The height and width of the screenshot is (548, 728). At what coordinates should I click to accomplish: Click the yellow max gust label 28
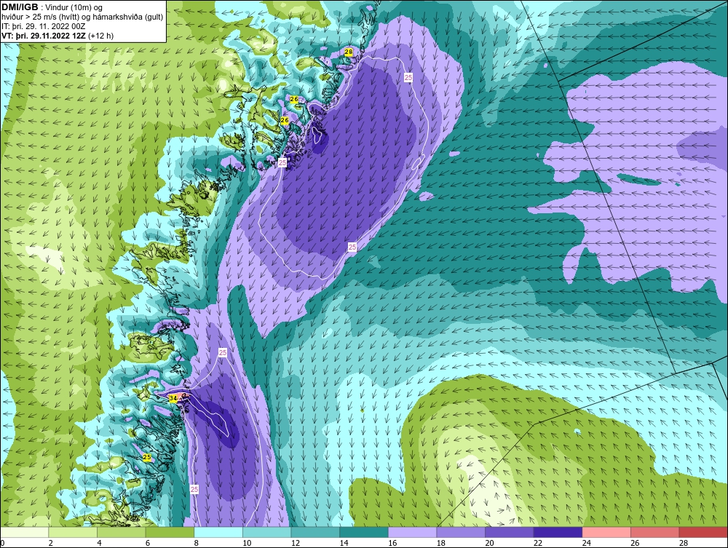pyautogui.click(x=349, y=52)
